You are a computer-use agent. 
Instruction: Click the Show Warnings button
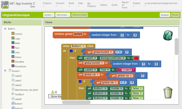point(55,96)
